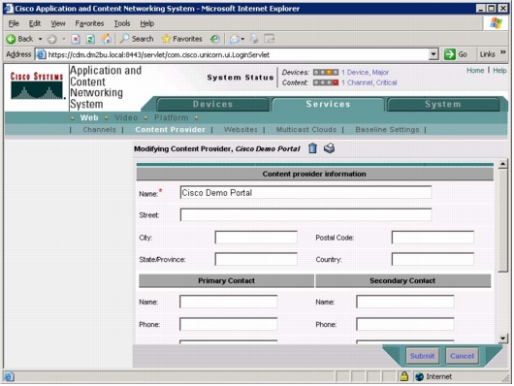
Task: Click the page icon in the address bar
Action: tap(41, 54)
